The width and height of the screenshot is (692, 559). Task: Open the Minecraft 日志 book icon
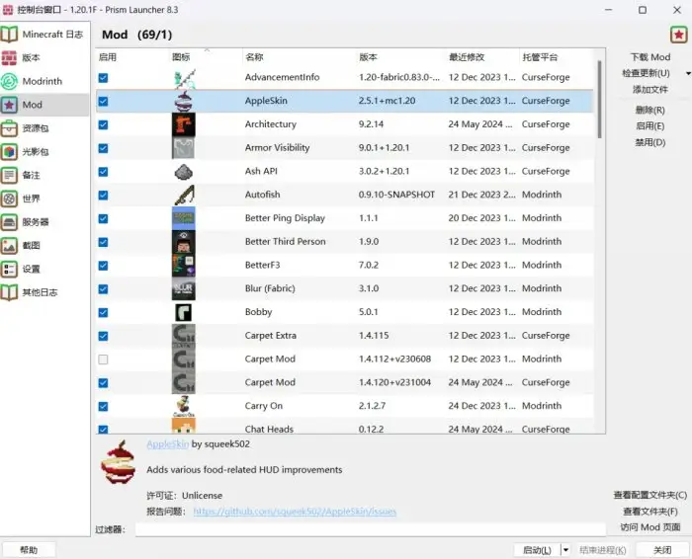[10, 35]
